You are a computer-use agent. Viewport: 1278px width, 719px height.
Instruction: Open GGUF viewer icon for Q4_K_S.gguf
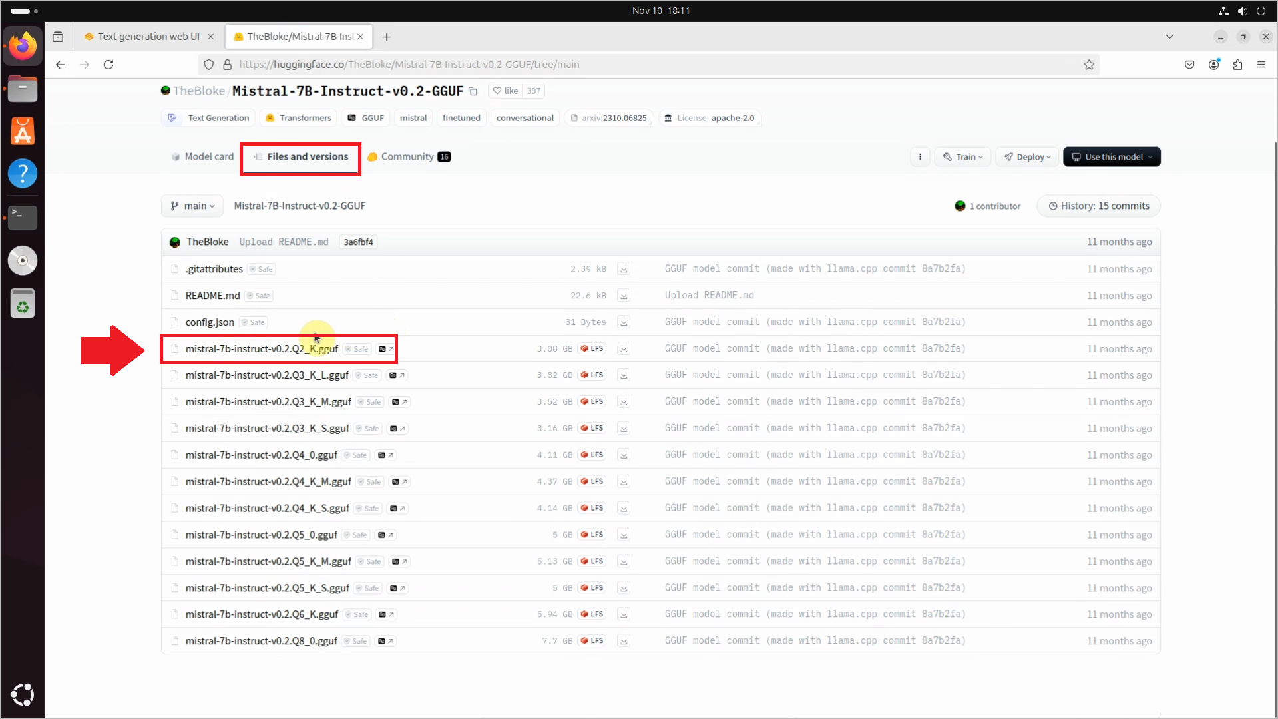point(397,509)
